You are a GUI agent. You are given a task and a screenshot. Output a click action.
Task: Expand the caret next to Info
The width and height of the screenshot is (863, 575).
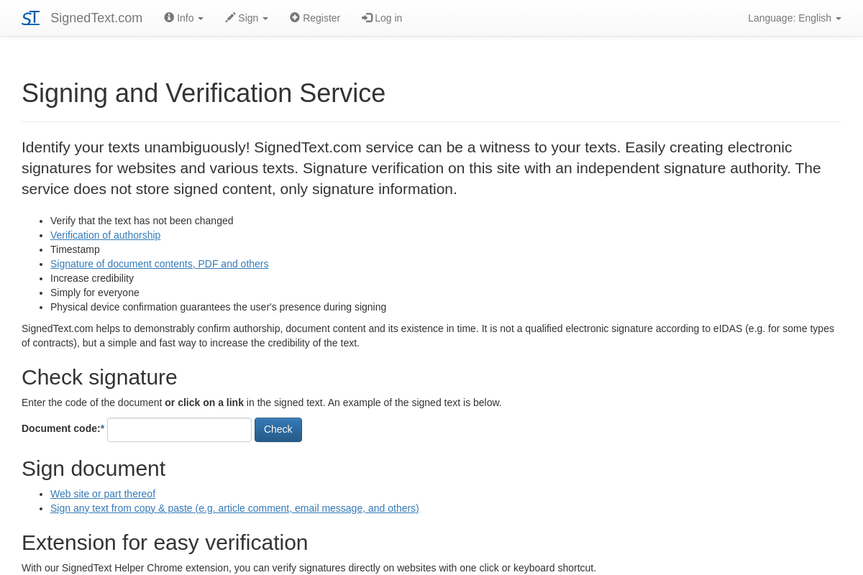click(x=201, y=19)
